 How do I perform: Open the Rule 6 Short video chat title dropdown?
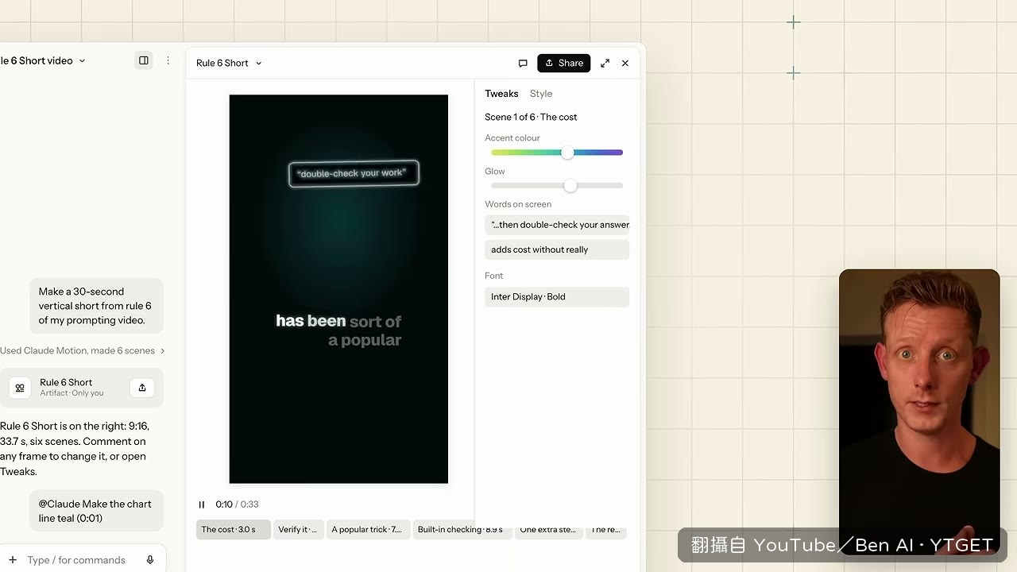click(43, 60)
